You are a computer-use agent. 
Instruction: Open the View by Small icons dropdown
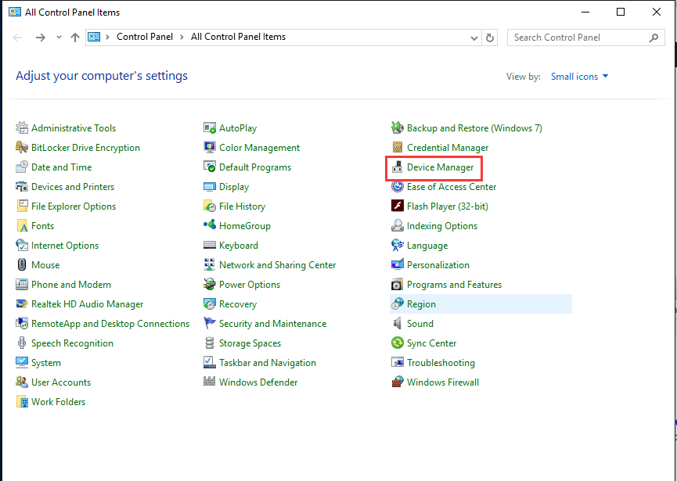coord(579,77)
